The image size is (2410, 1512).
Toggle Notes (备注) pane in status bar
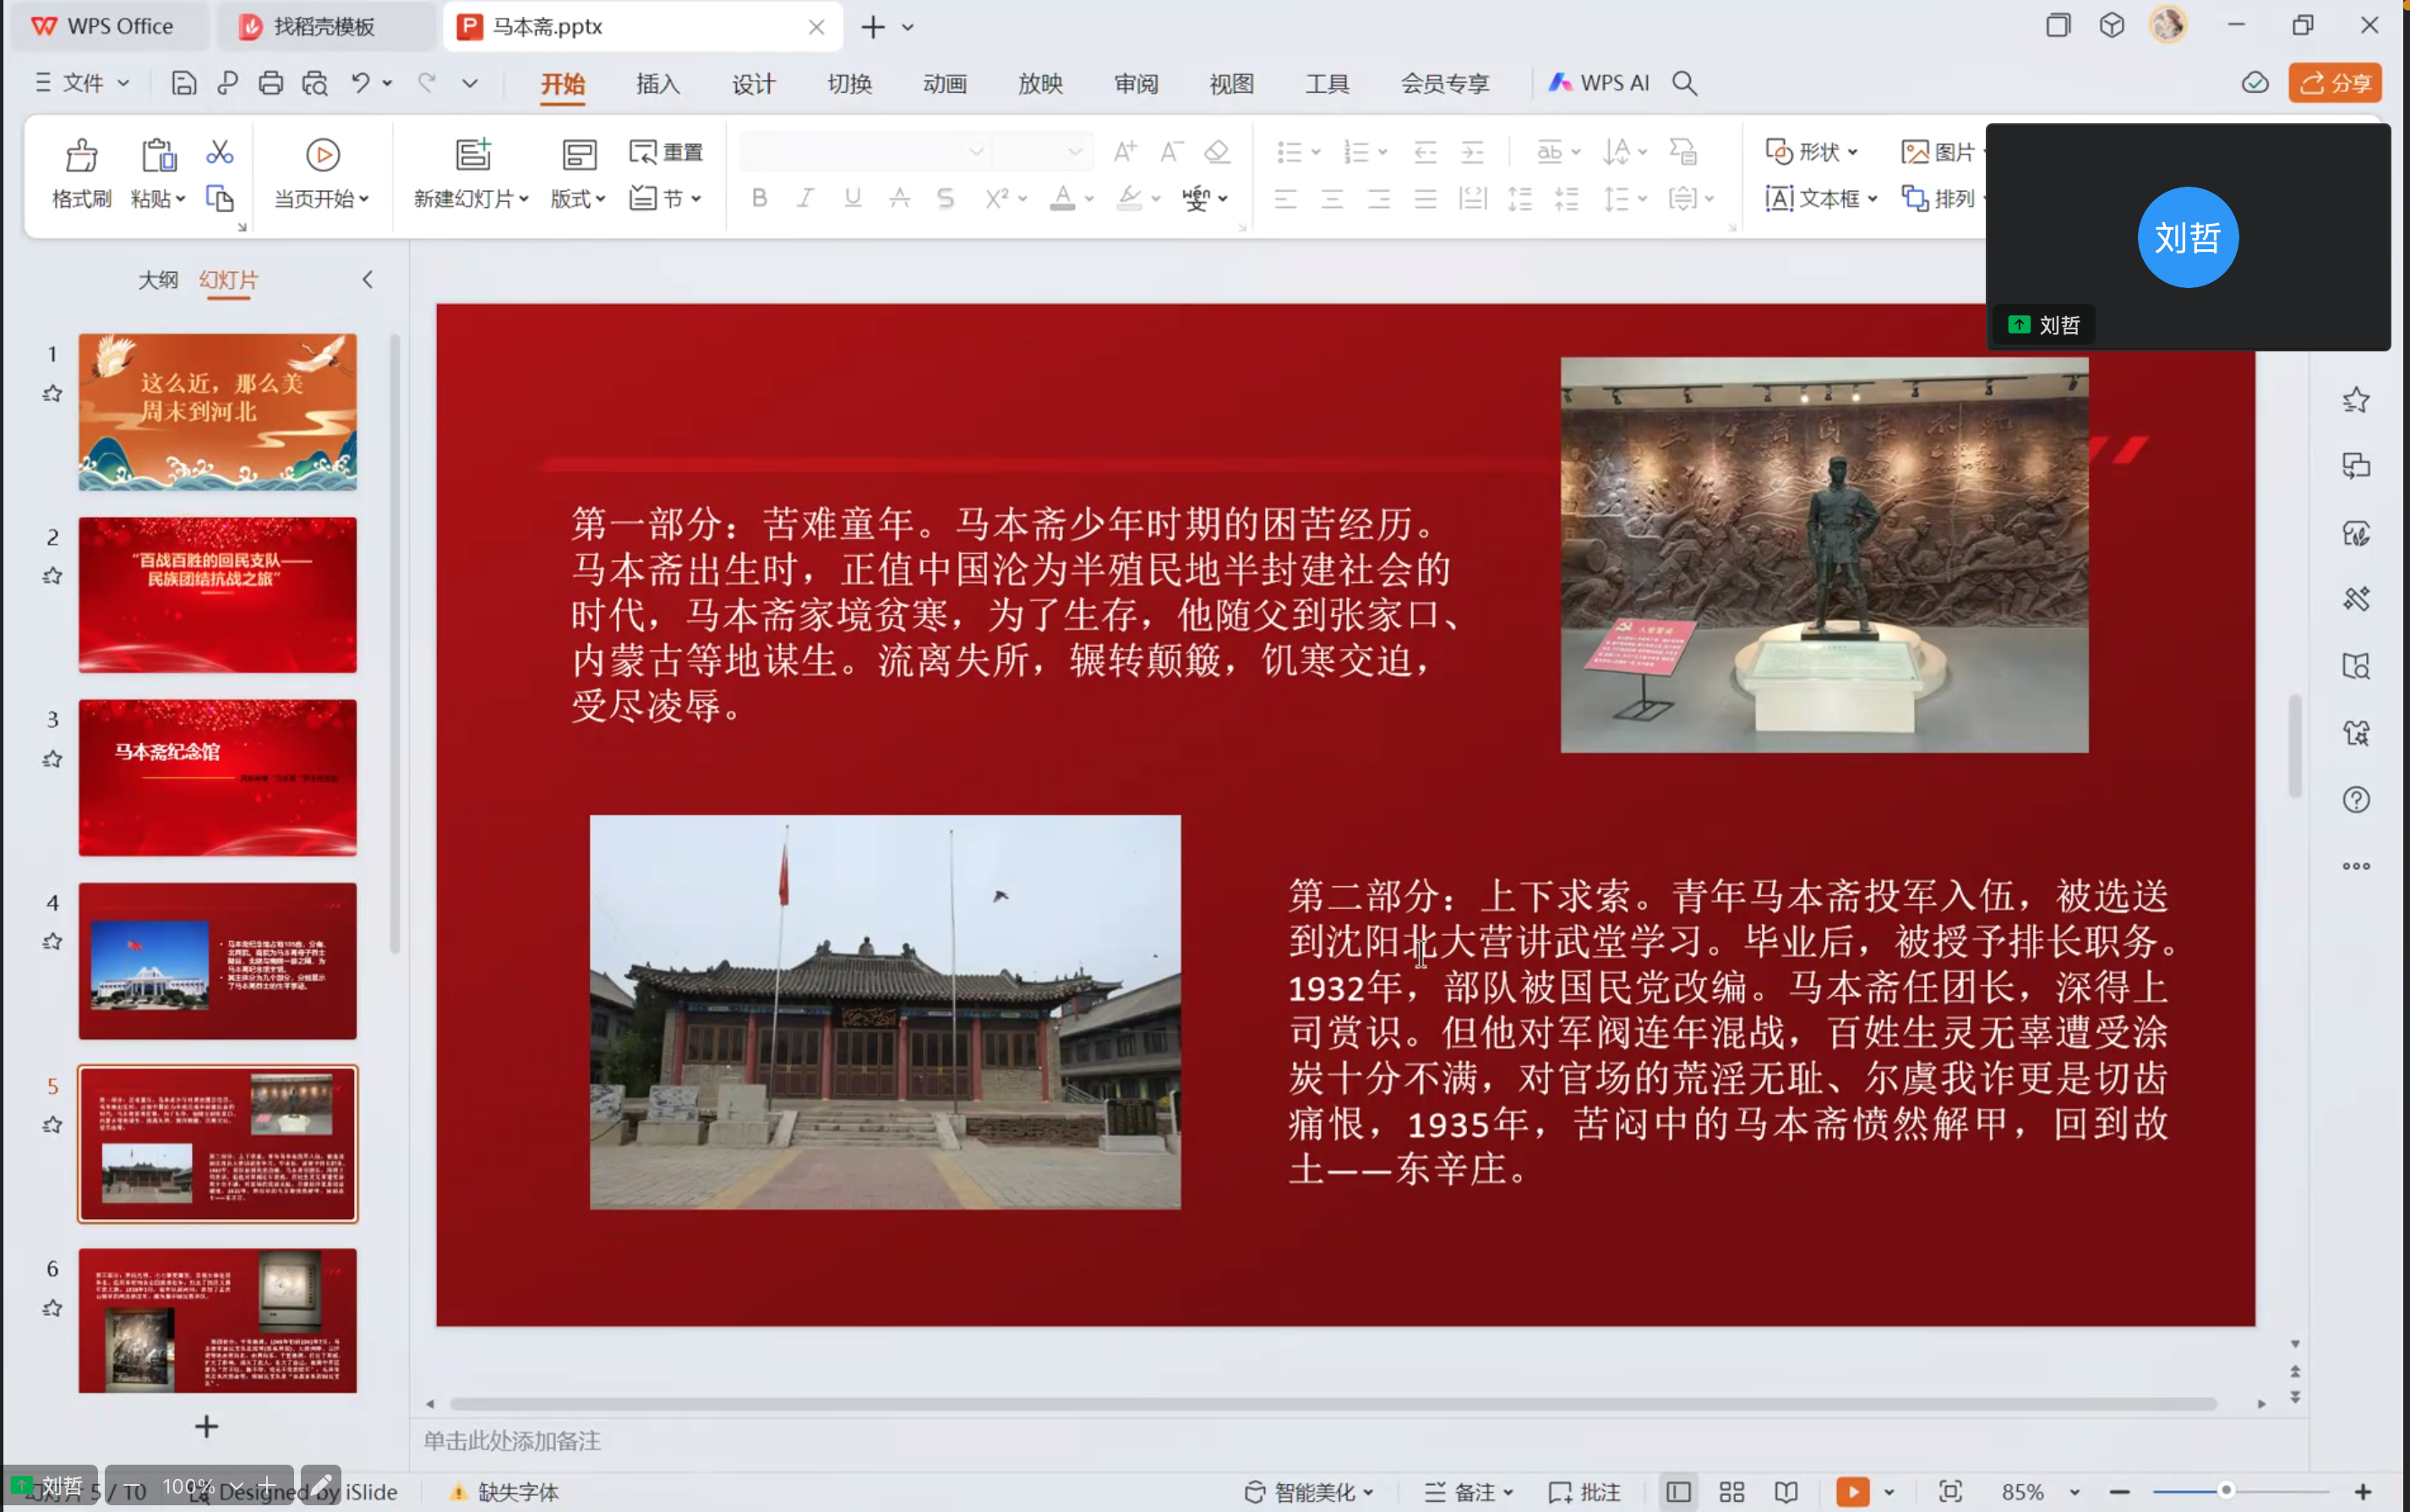(x=1469, y=1492)
